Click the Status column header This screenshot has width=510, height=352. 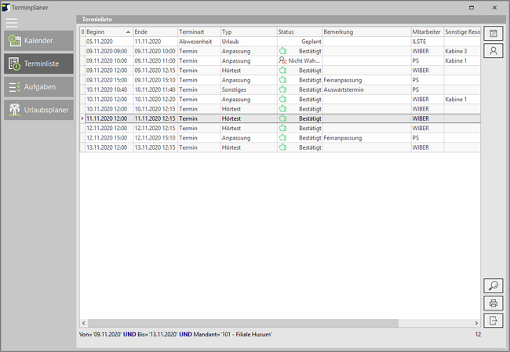coord(298,31)
